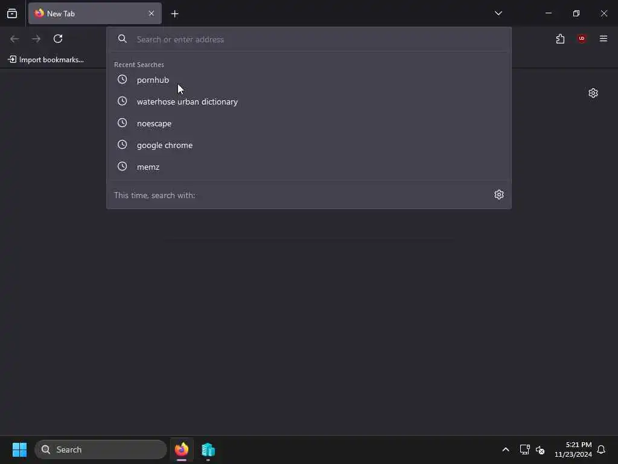Image resolution: width=618 pixels, height=464 pixels.
Task: Open a new tab with plus button
Action: coord(174,14)
